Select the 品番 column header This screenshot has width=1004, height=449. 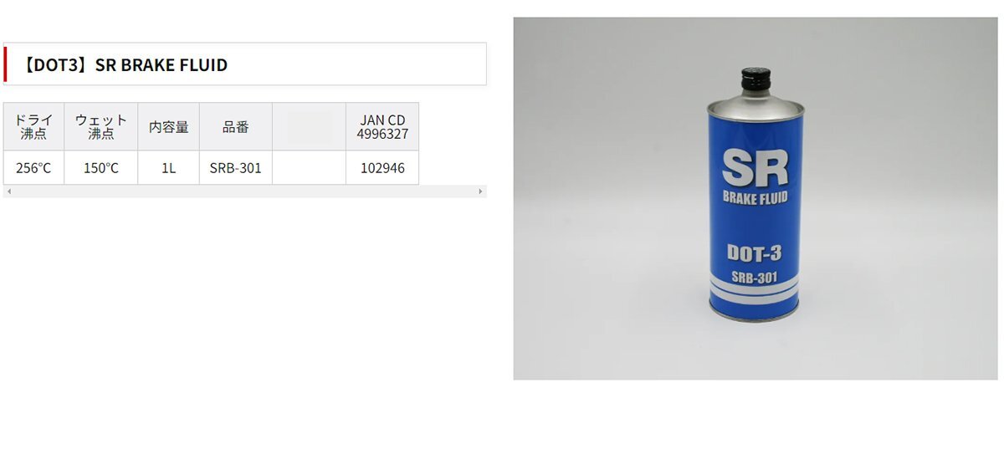236,127
